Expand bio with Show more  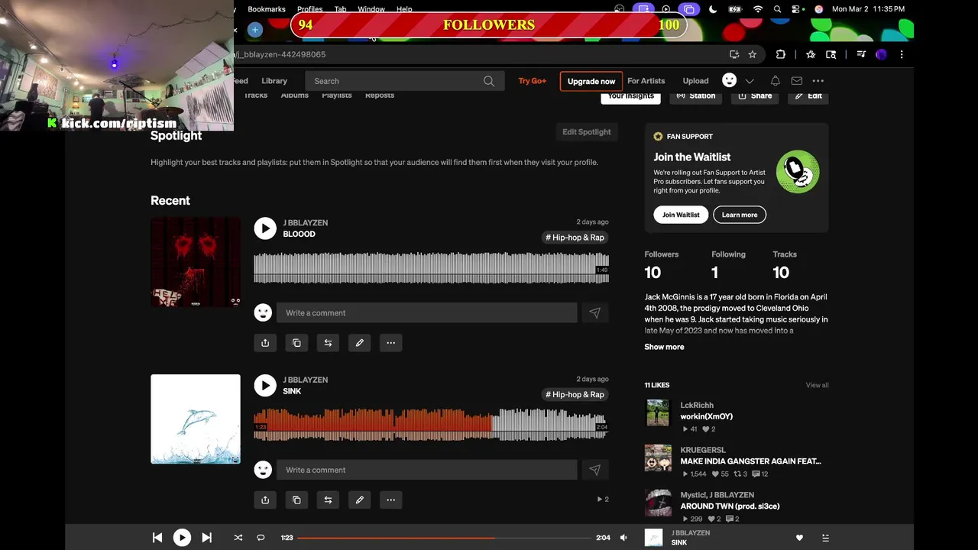pyautogui.click(x=664, y=347)
